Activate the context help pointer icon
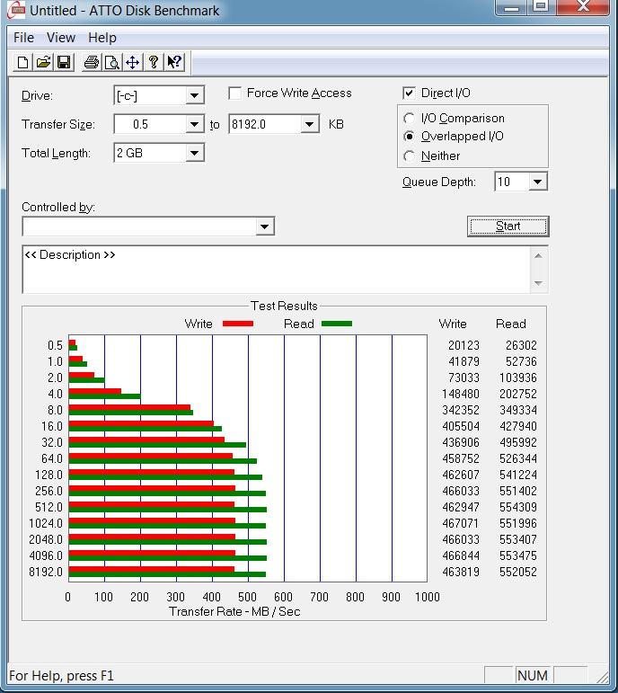The image size is (618, 693). click(174, 62)
